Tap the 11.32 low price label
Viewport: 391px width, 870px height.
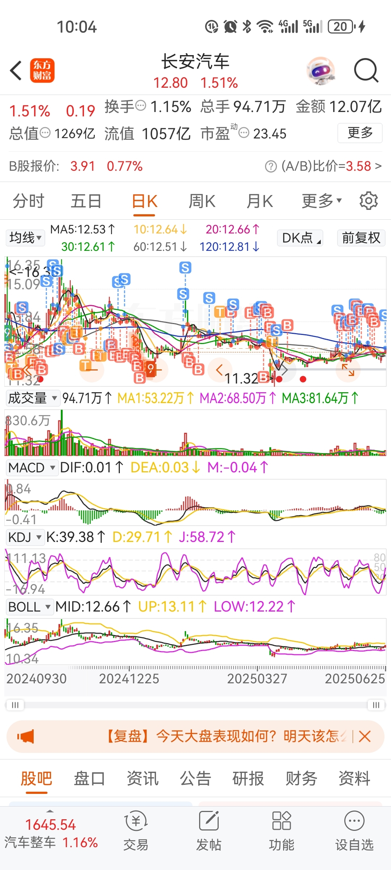tap(241, 378)
